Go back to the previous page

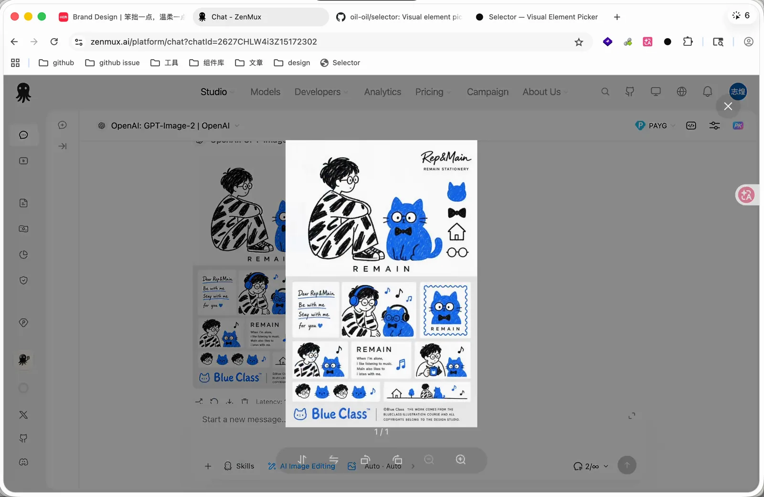point(14,42)
